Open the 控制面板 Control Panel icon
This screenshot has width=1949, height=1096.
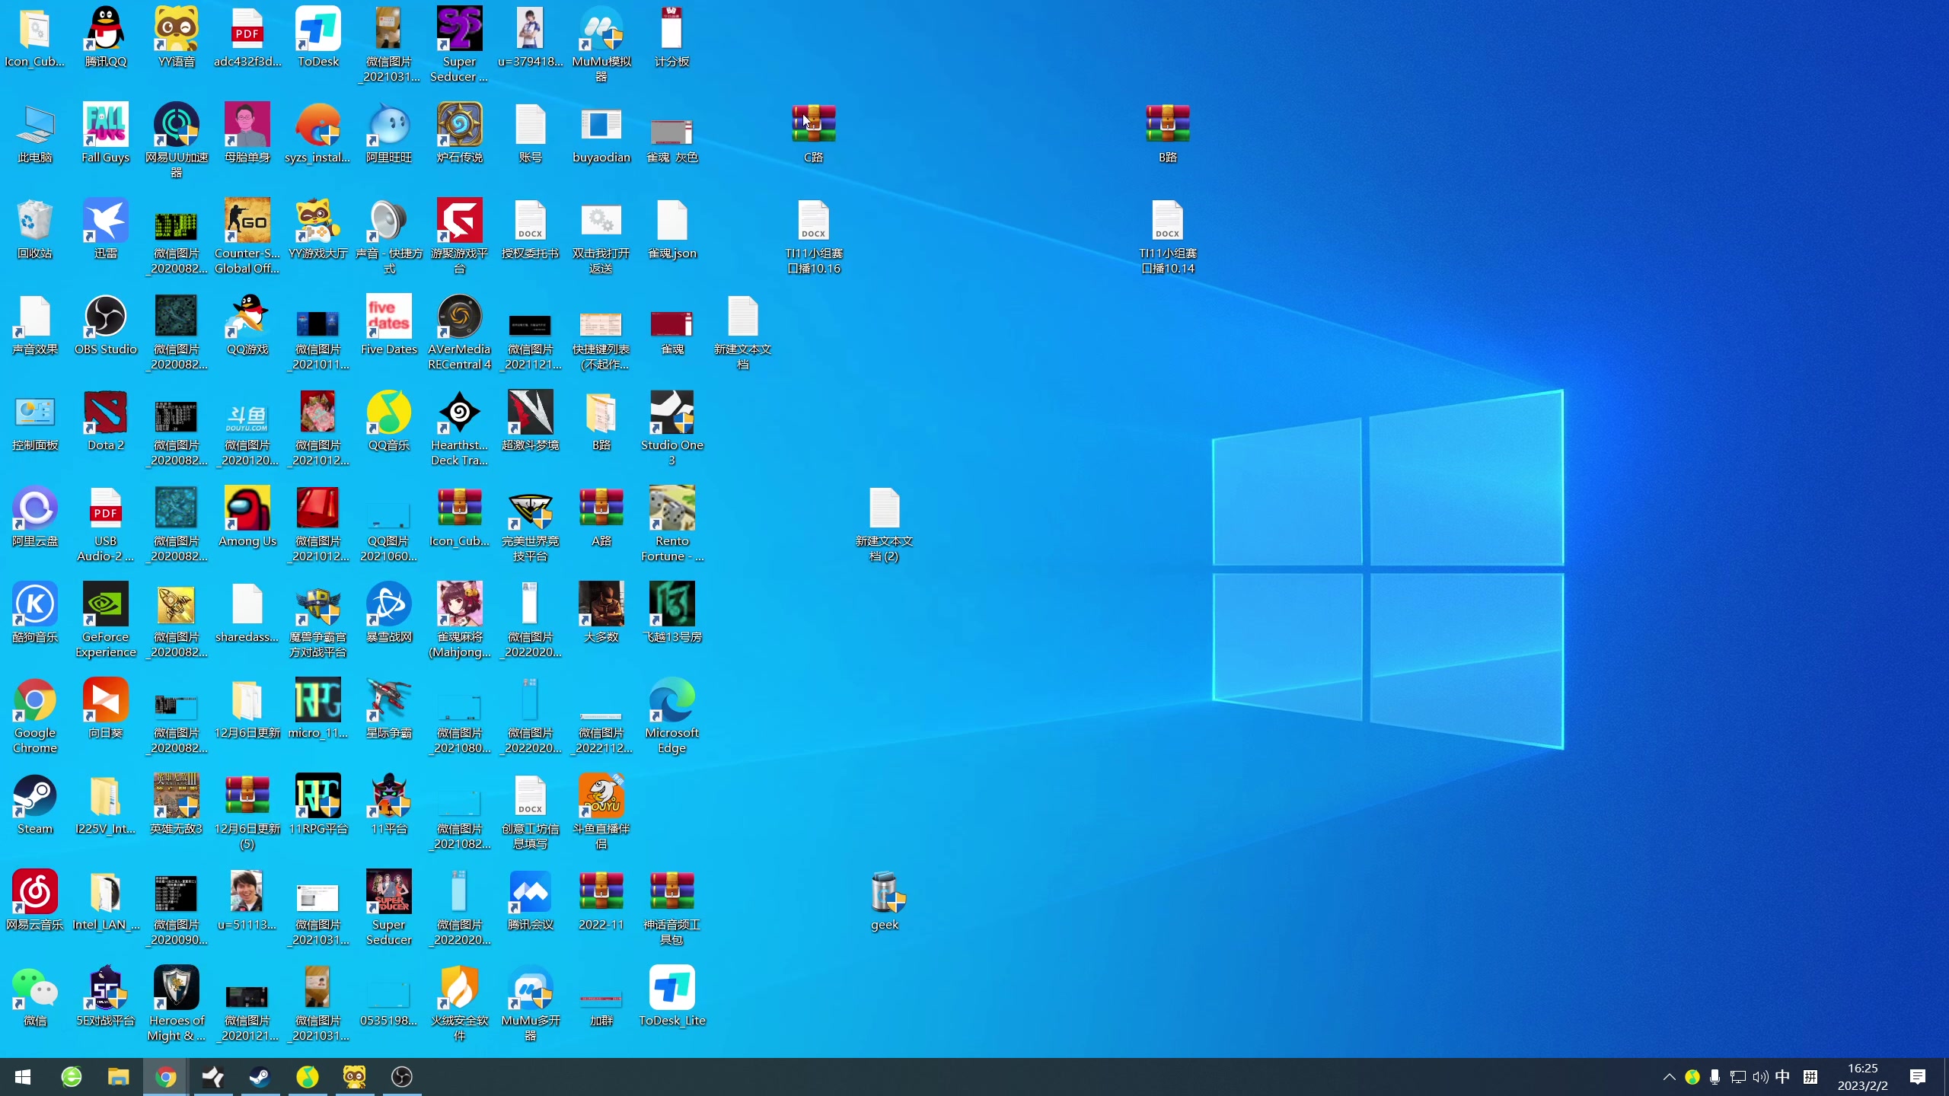(x=35, y=422)
